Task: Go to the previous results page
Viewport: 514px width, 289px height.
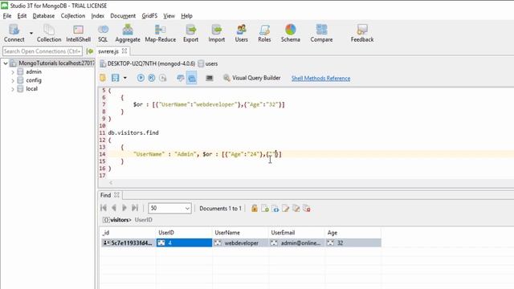Action: [114, 208]
